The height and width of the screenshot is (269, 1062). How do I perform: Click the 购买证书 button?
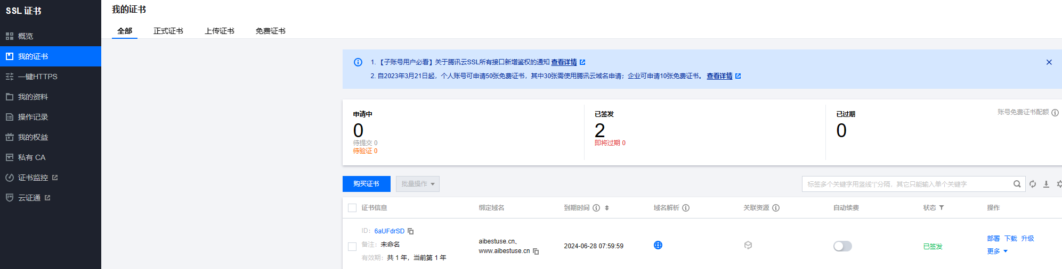[367, 184]
